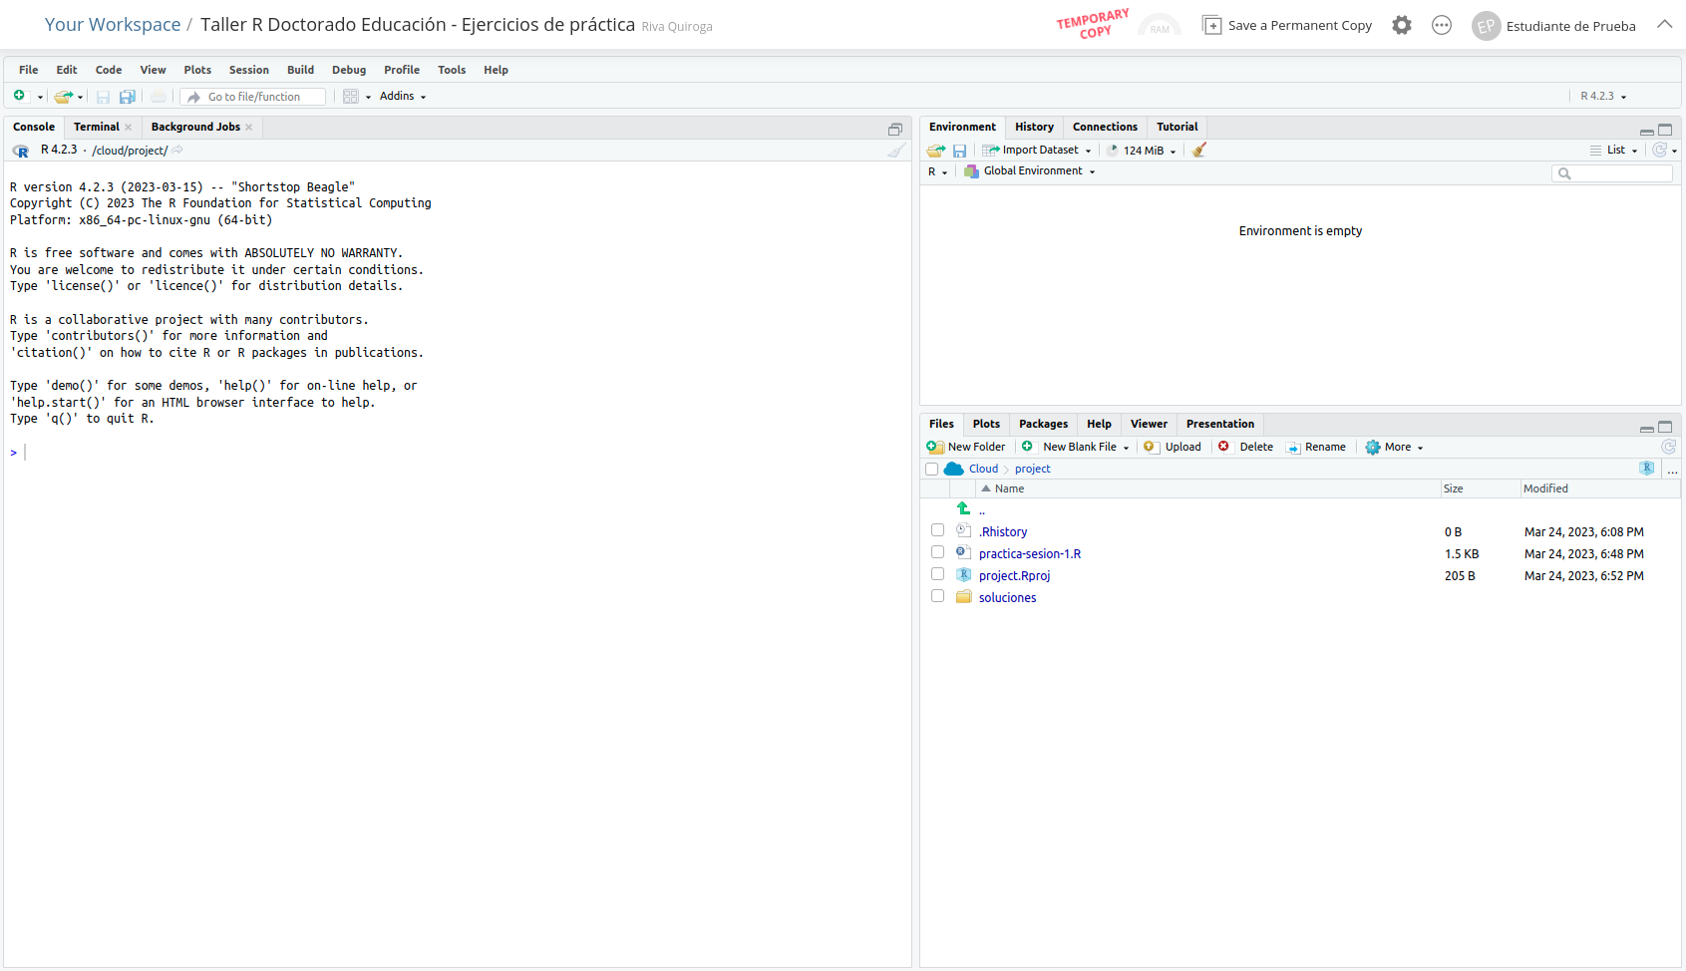
Task: Click the clear environment objects broom icon
Action: pos(1199,151)
